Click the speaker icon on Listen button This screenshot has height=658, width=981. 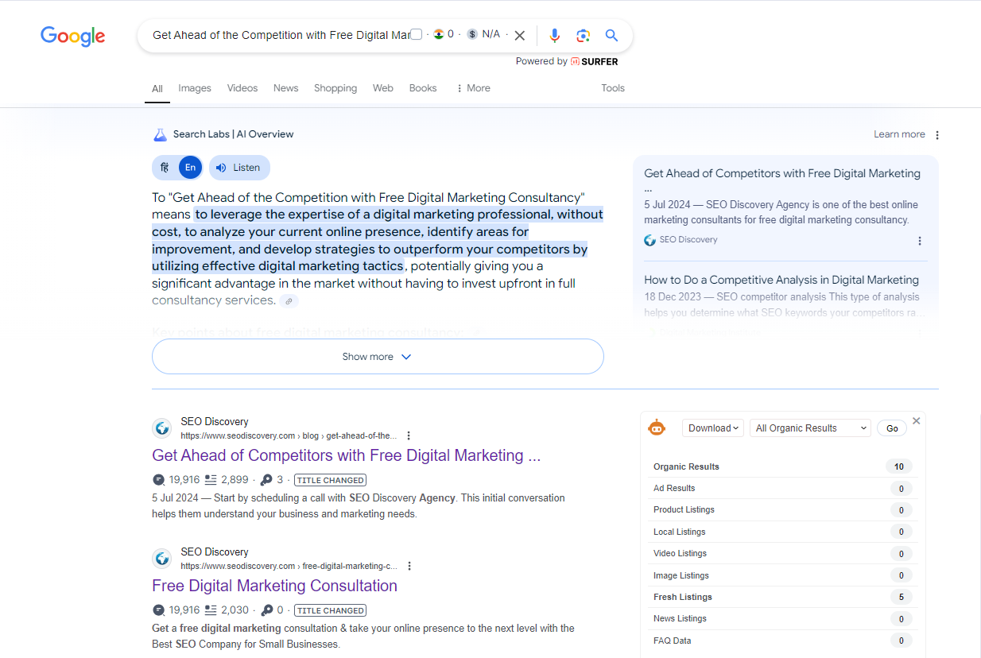point(221,168)
